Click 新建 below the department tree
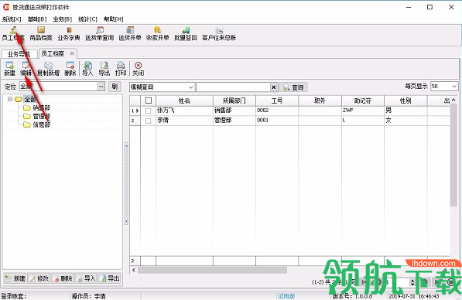This screenshot has width=462, height=300. click(15, 278)
